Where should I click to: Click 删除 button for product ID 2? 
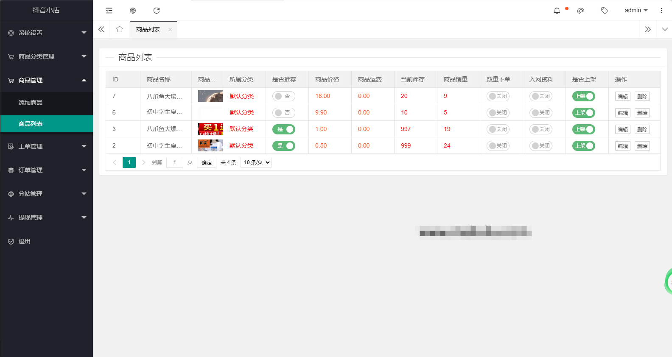(642, 146)
